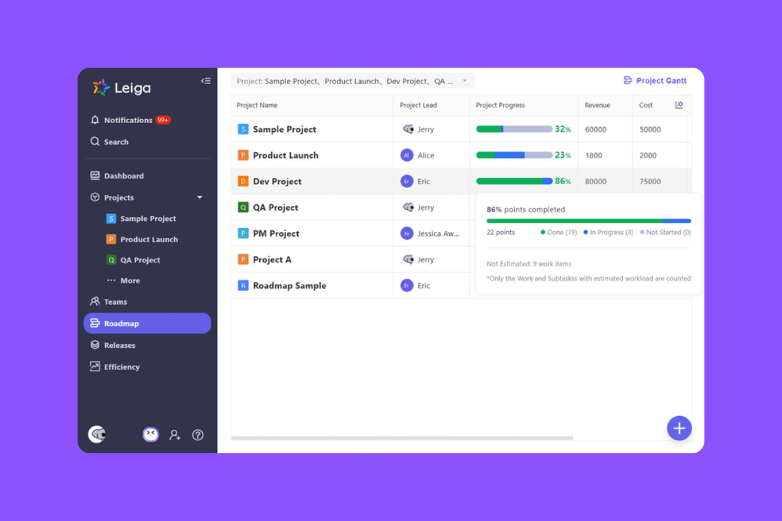
Task: Open the Efficiency section
Action: click(124, 367)
